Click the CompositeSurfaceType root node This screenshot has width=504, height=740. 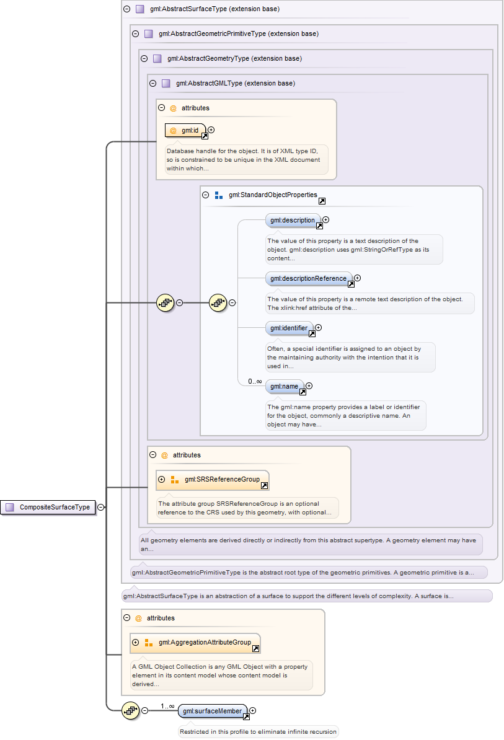(48, 508)
